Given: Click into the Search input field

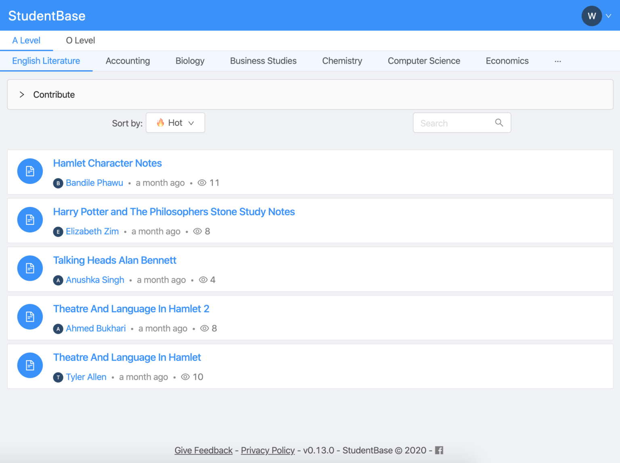Looking at the screenshot, I should tap(454, 123).
